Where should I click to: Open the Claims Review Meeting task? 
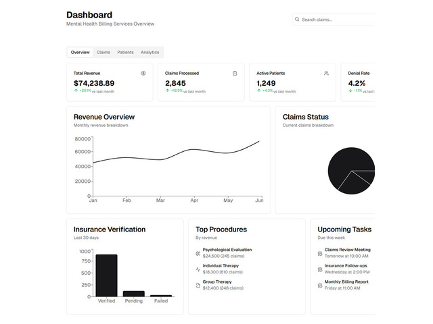pos(347,250)
